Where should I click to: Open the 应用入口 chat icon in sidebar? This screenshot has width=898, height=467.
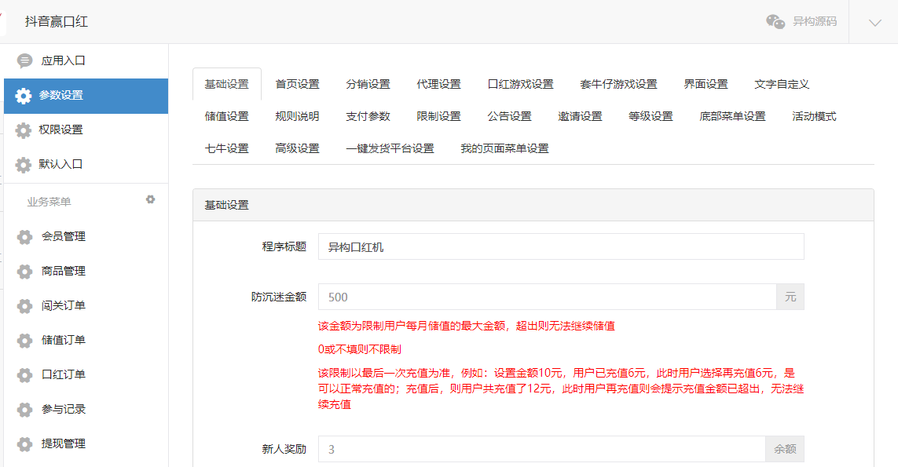point(24,59)
